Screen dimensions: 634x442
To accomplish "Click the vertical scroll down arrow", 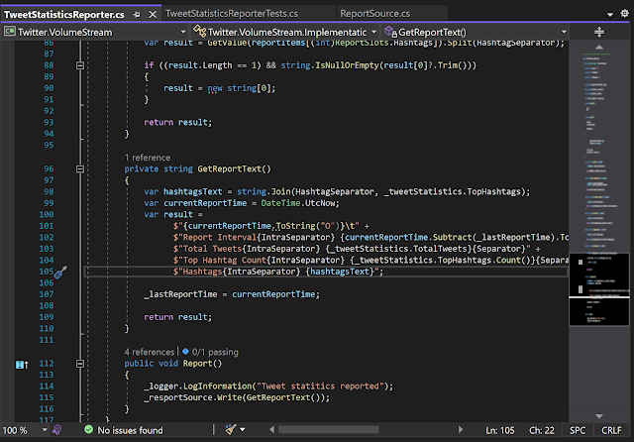I will click(599, 416).
